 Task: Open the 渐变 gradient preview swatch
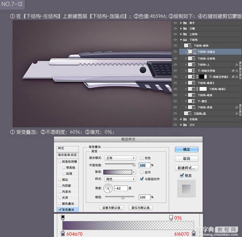click(x=118, y=172)
